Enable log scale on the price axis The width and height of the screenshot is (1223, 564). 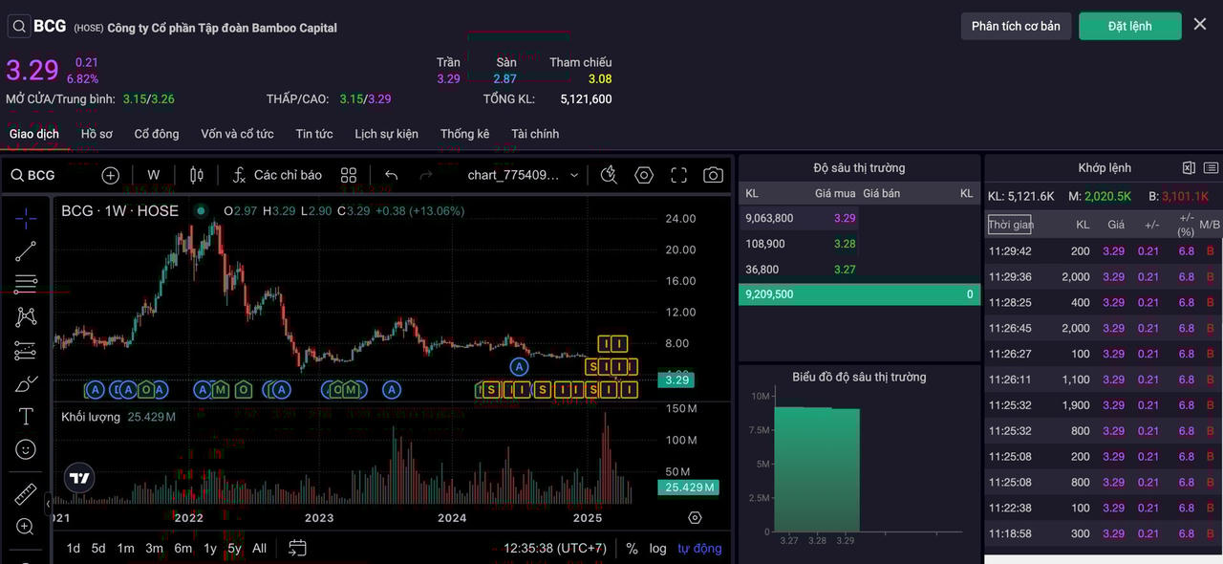click(657, 548)
